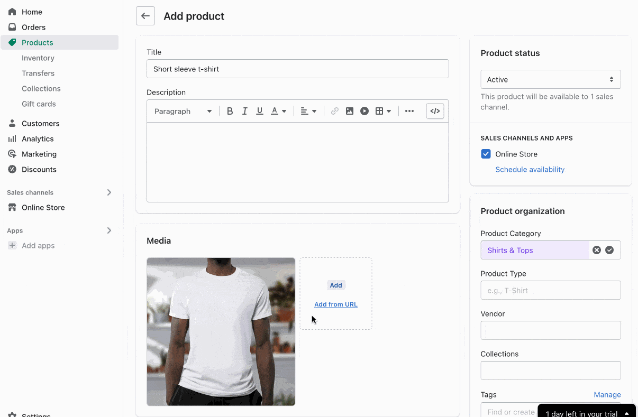Click into the Description text area
The height and width of the screenshot is (417, 638).
click(x=297, y=162)
